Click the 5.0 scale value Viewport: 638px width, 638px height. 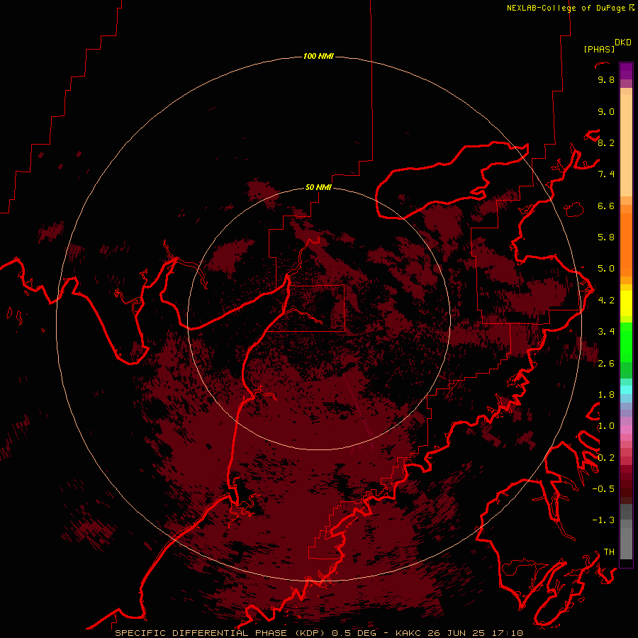click(x=606, y=269)
